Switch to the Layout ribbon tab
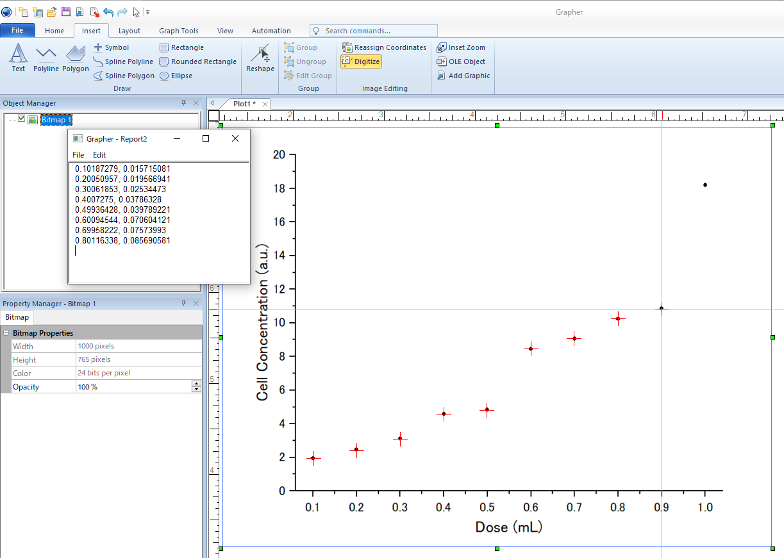The width and height of the screenshot is (784, 558). tap(129, 31)
